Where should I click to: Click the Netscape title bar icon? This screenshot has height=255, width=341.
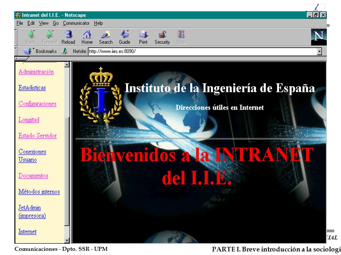pyautogui.click(x=18, y=15)
